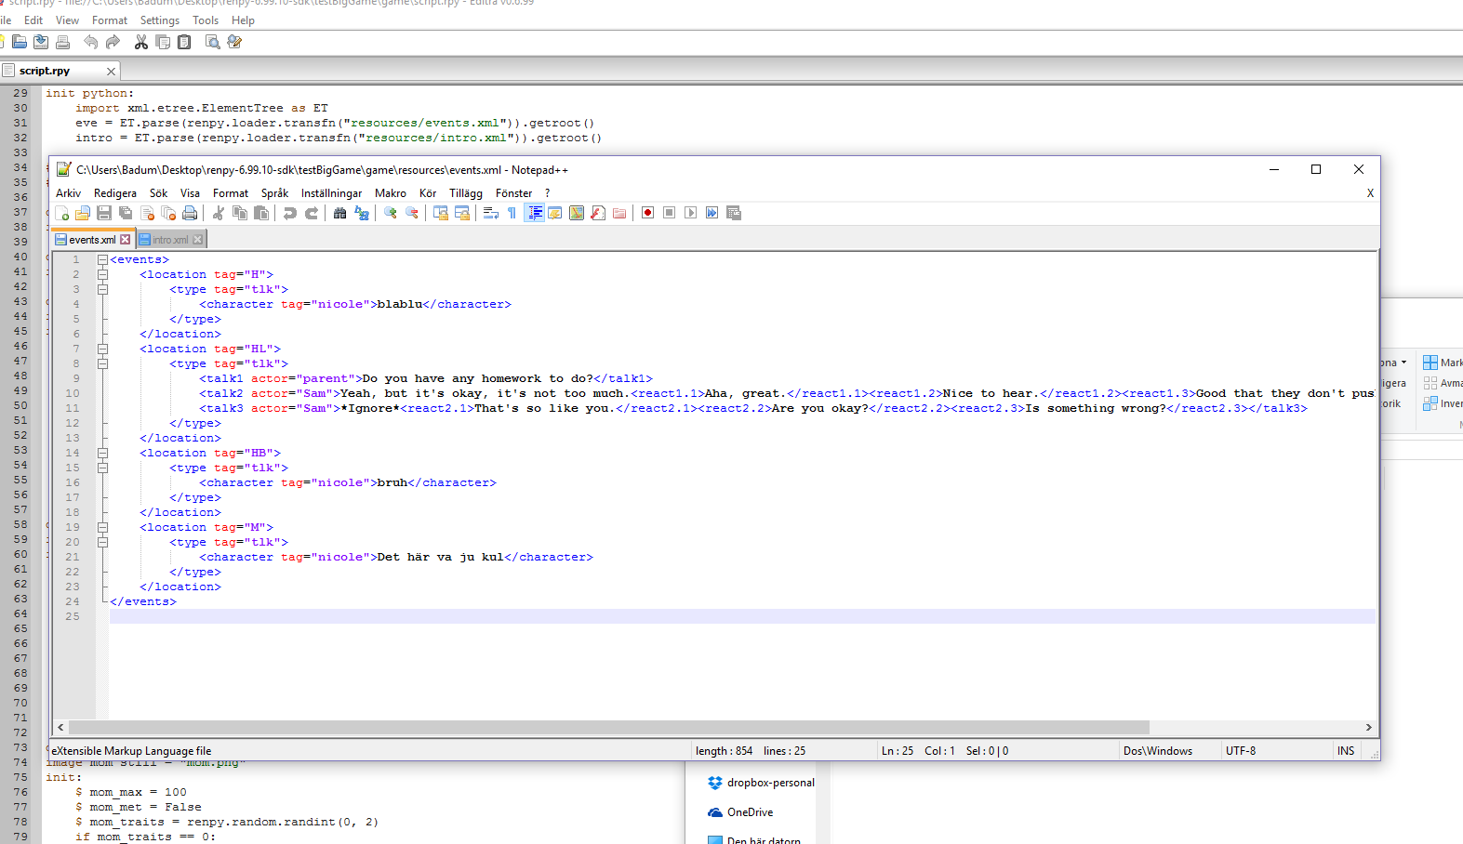The width and height of the screenshot is (1463, 844).
Task: Click Editra Find magnifier icon
Action: (212, 42)
